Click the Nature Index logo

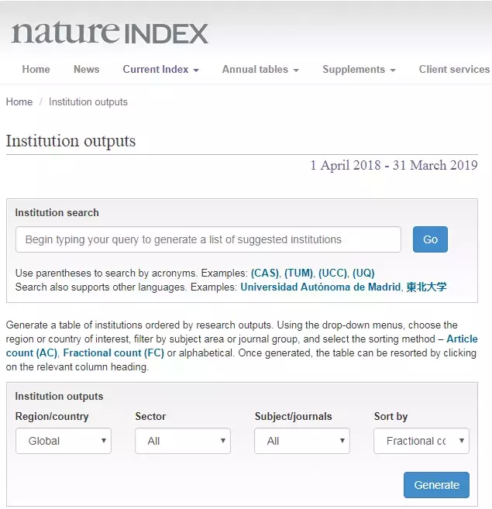pyautogui.click(x=109, y=33)
